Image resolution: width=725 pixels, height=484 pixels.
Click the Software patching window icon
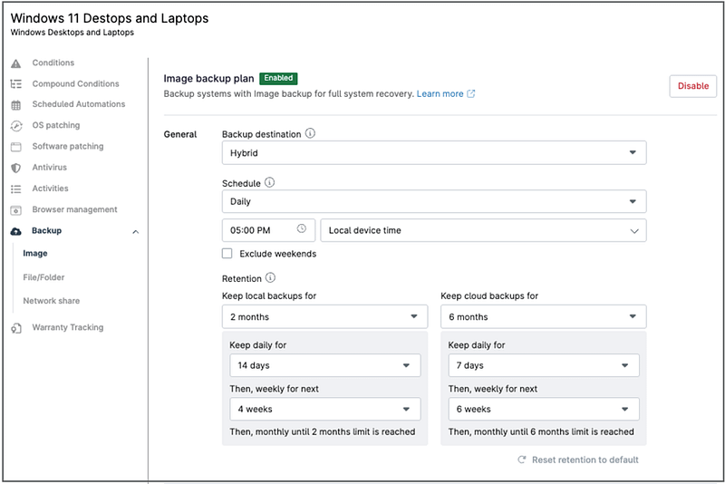(15, 147)
